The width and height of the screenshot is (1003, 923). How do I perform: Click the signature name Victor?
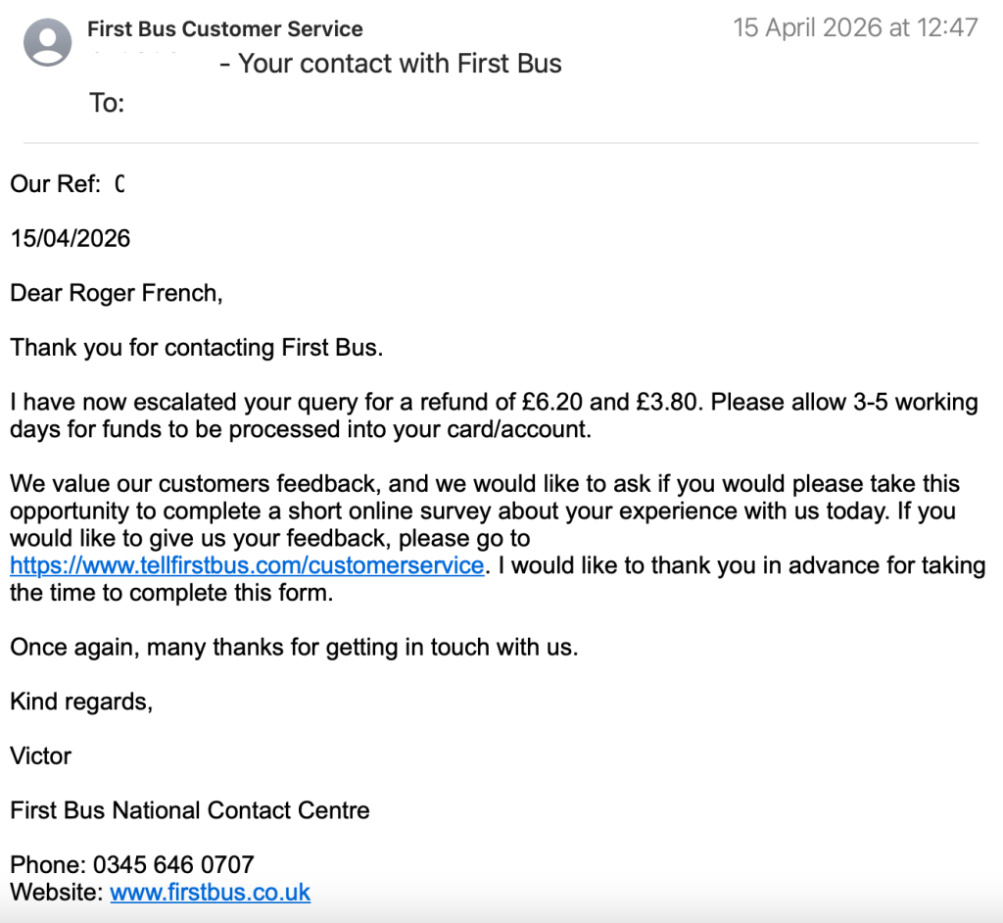(x=40, y=755)
